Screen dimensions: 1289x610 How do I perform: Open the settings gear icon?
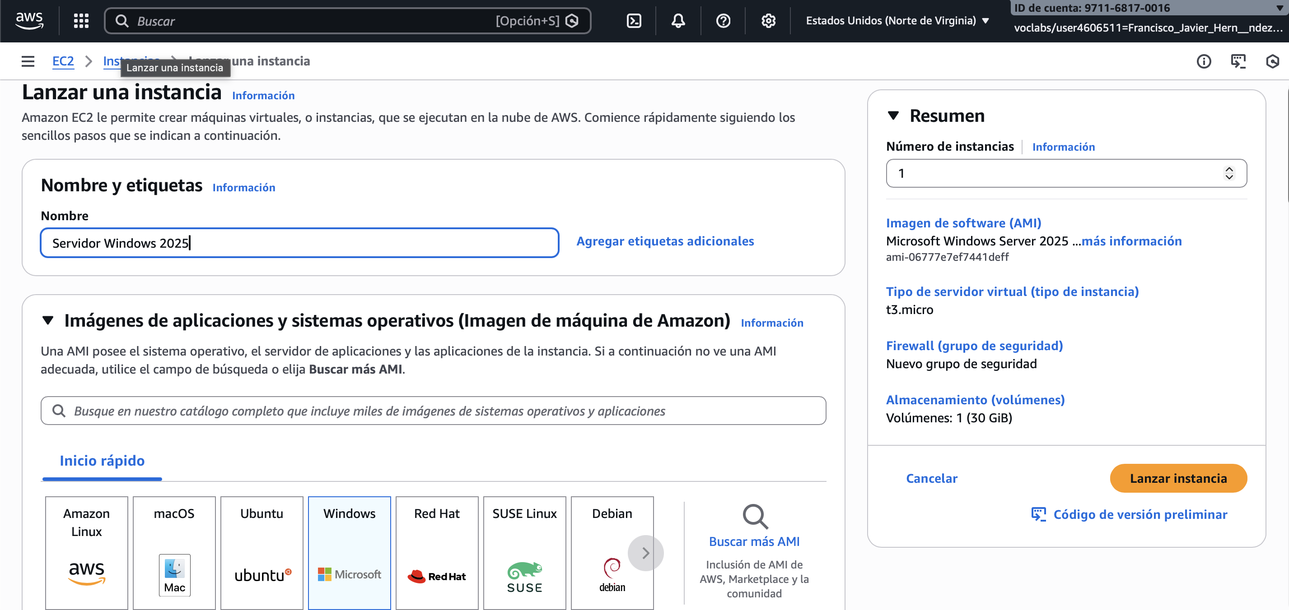pyautogui.click(x=768, y=20)
